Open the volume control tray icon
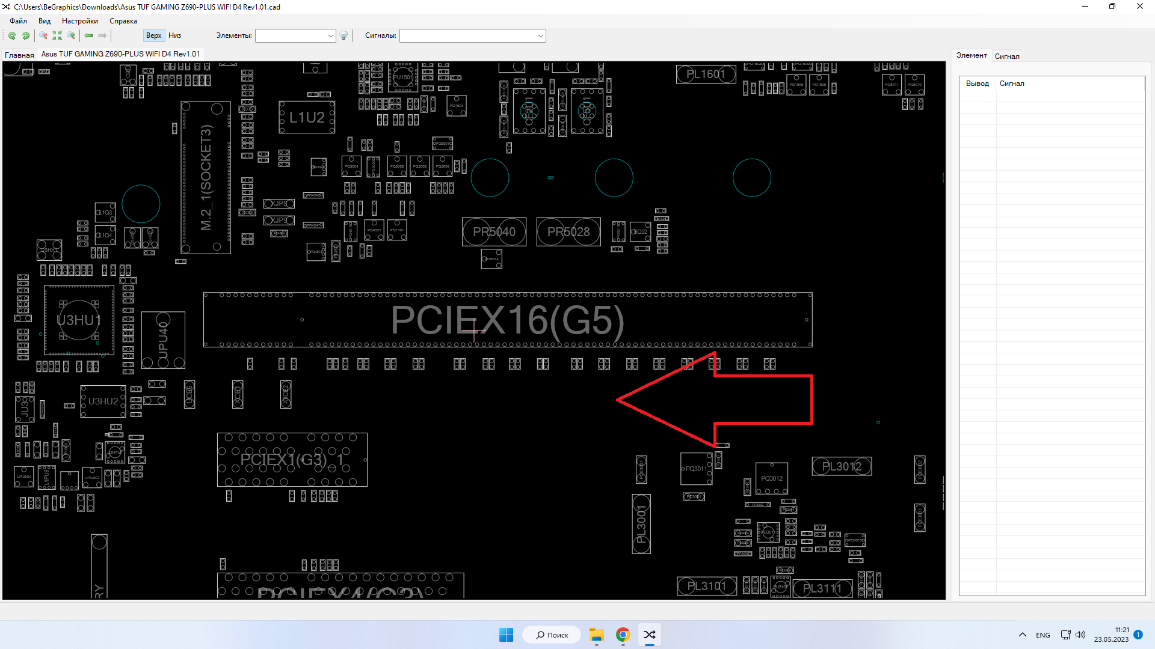 coord(1080,635)
